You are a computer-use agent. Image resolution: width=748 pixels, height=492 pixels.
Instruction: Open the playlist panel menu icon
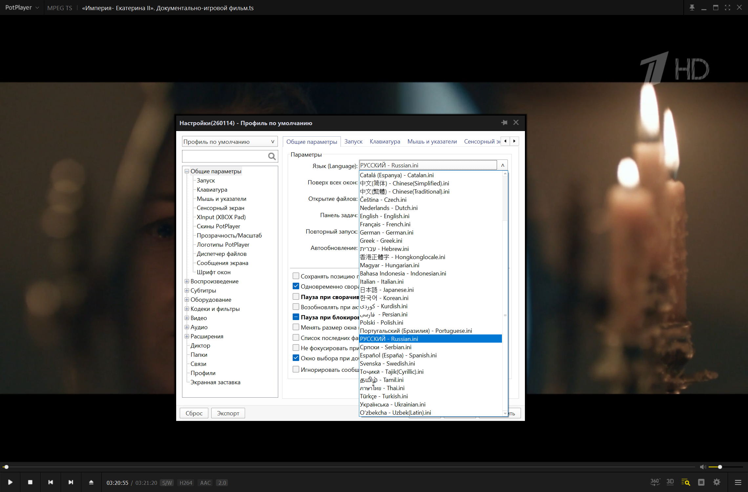click(x=738, y=482)
